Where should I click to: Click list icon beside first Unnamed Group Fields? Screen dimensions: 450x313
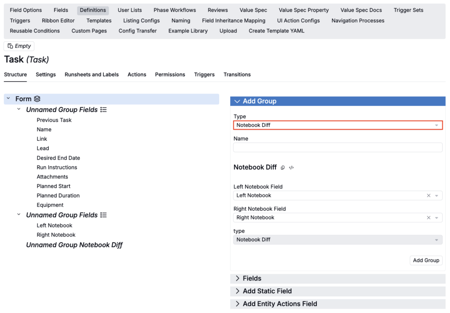[103, 110]
